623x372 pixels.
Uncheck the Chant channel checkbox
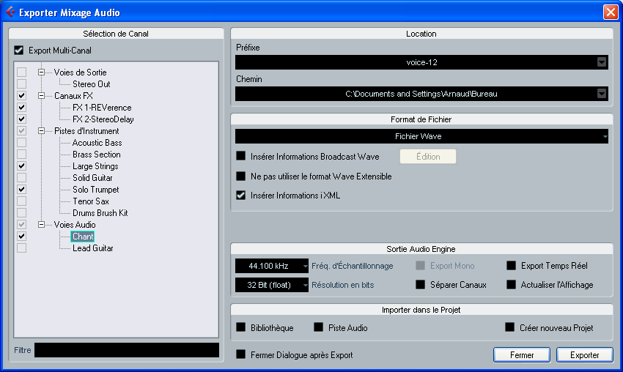[21, 237]
